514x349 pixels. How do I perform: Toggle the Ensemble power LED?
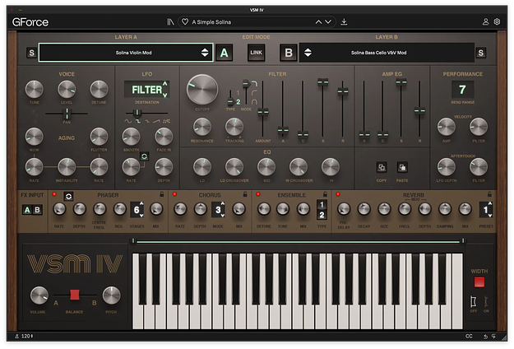coord(258,194)
